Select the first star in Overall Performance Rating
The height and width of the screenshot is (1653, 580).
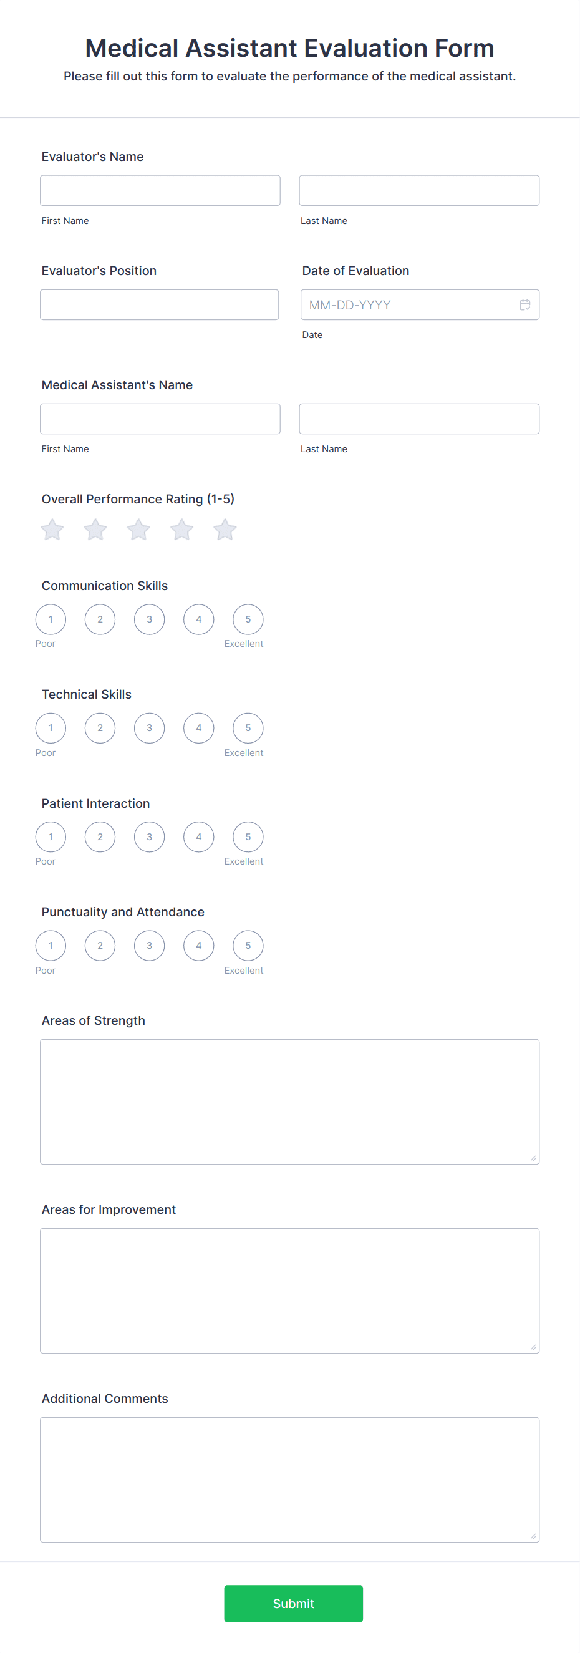(52, 530)
